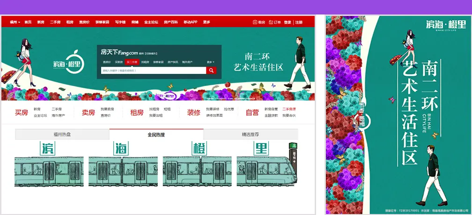This screenshot has width=472, height=215.
Task: Open 我要装修 link
Action: (x=213, y=109)
